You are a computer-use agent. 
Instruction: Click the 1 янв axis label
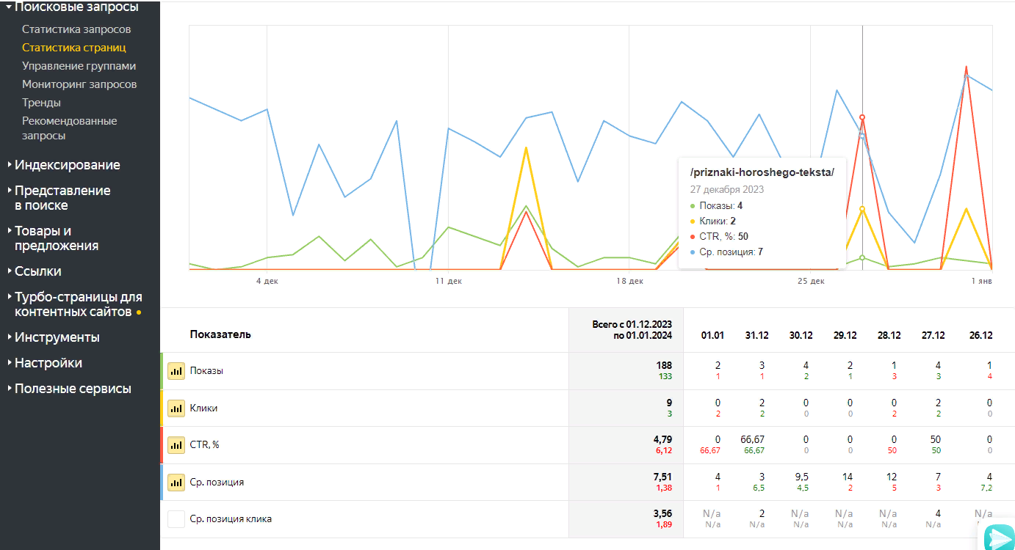tap(982, 281)
